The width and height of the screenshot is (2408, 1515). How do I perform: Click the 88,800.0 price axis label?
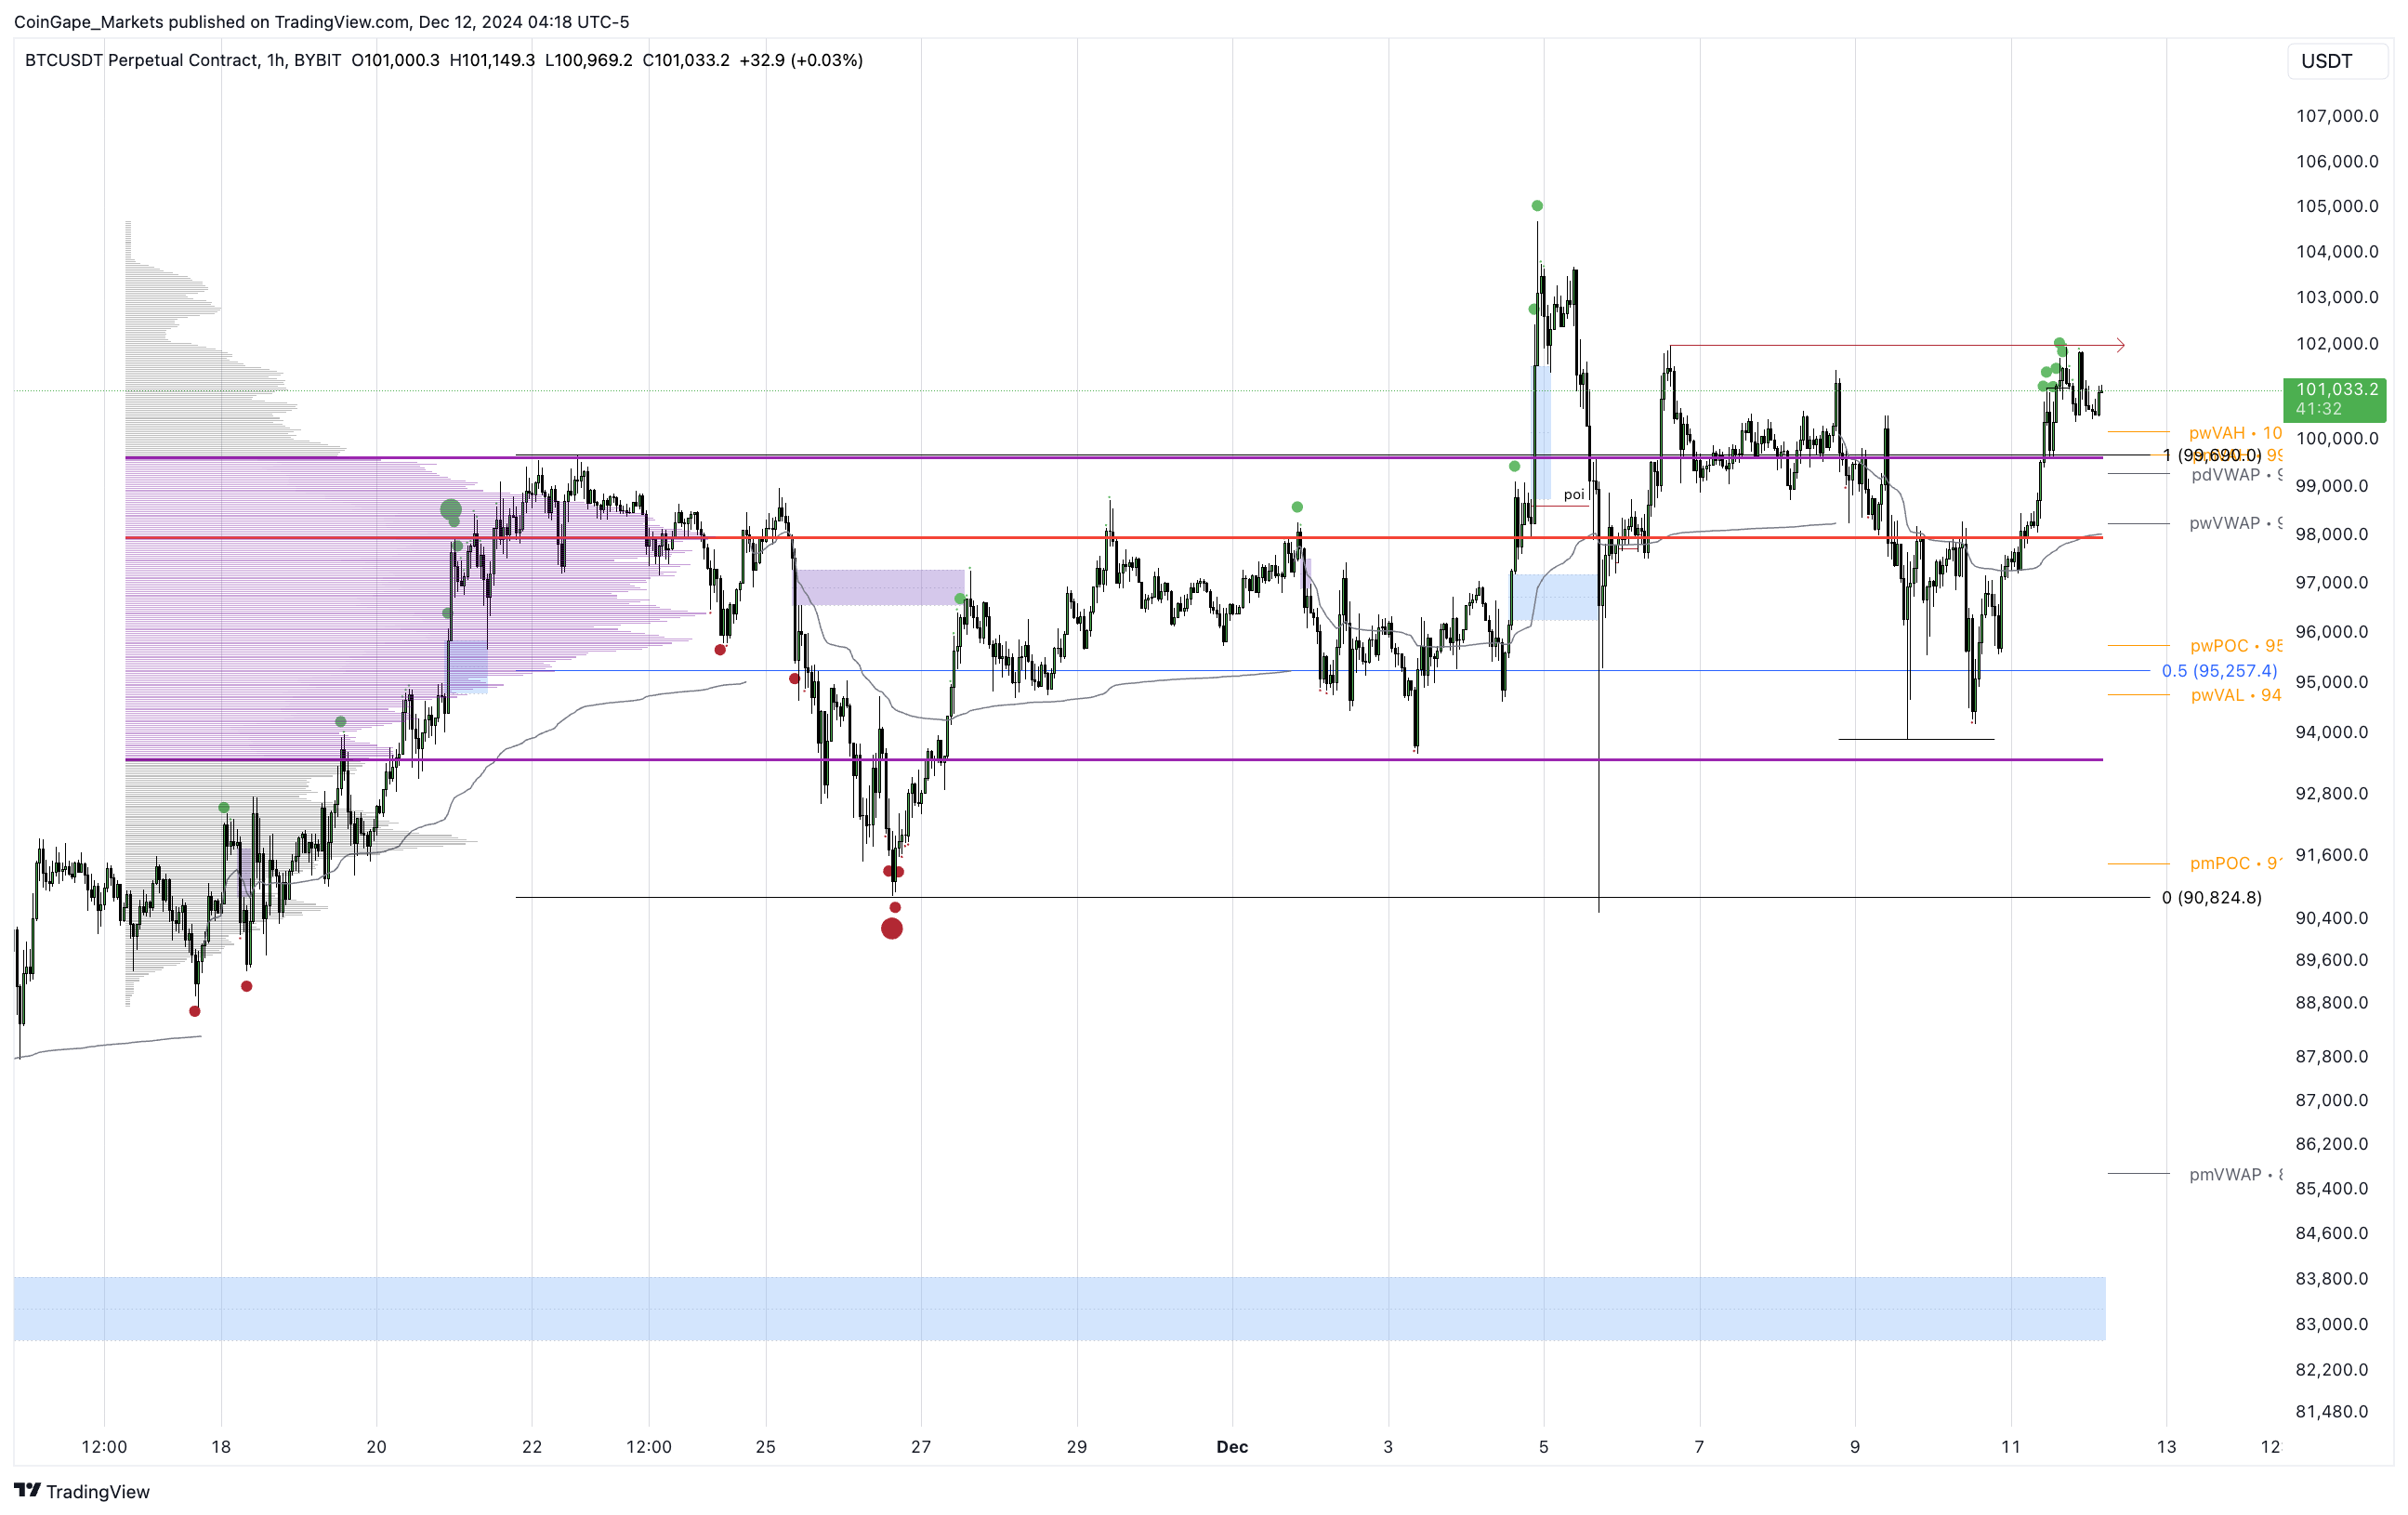point(2332,1003)
